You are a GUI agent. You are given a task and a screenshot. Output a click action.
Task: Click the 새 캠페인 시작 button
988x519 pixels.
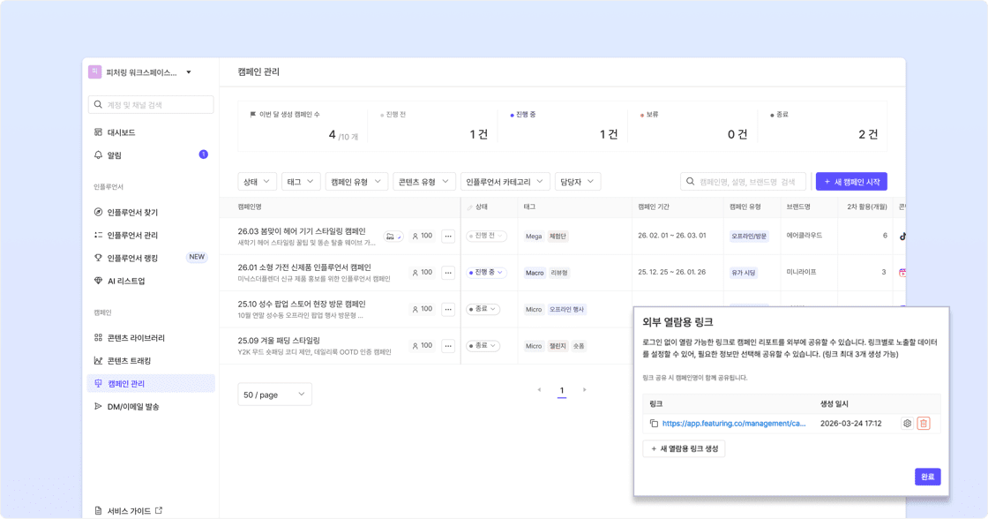(851, 181)
